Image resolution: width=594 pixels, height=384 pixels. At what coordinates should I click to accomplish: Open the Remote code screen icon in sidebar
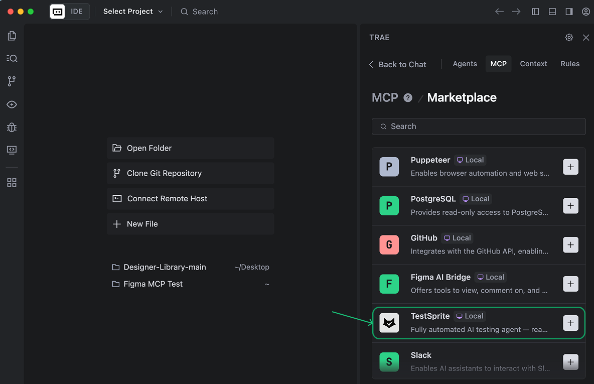(x=12, y=150)
